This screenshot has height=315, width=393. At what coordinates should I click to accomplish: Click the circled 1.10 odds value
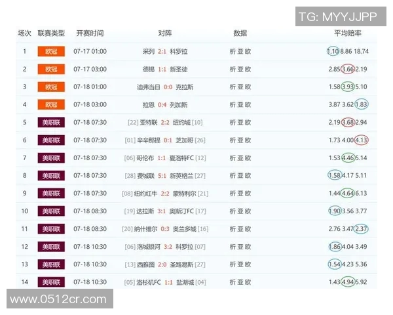pos(333,51)
